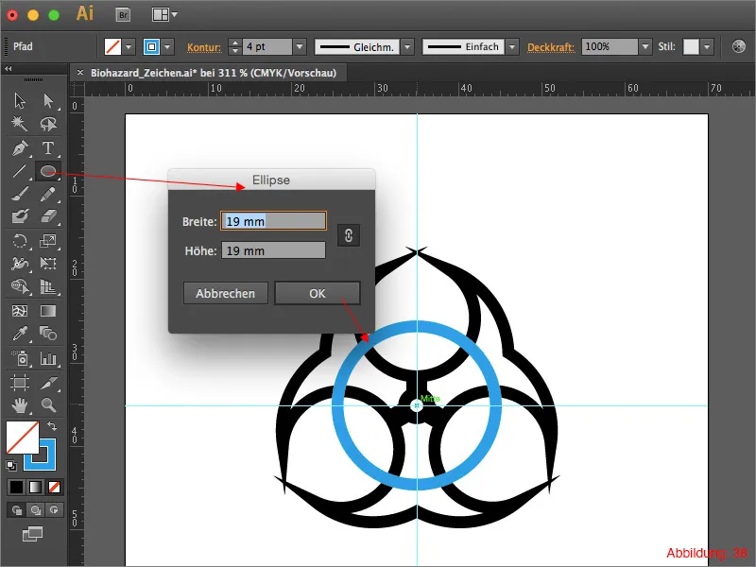
Task: Open Gleichm. width profile dropdown
Action: [x=407, y=46]
